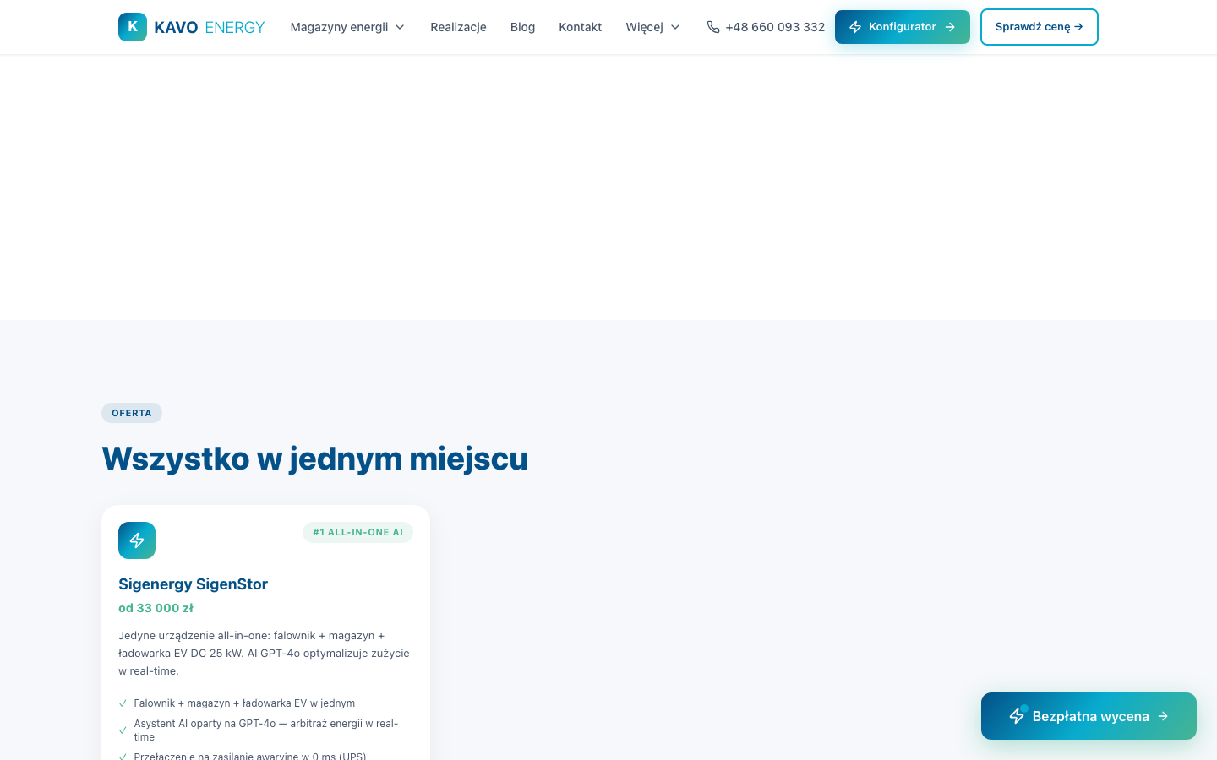Open the Konfigurator button
This screenshot has height=760, width=1217.
point(903,27)
